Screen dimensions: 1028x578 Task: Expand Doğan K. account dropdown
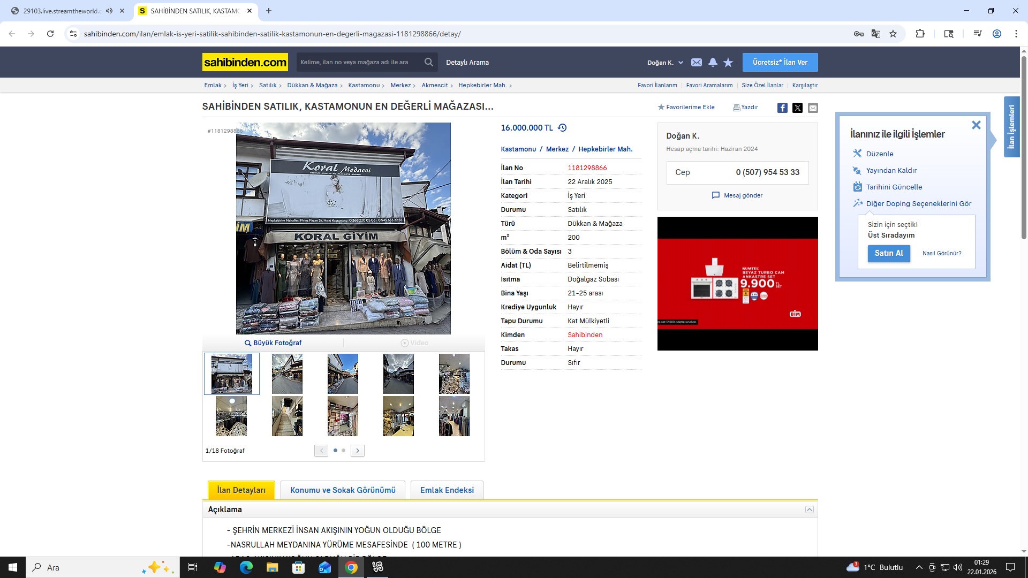pyautogui.click(x=665, y=63)
